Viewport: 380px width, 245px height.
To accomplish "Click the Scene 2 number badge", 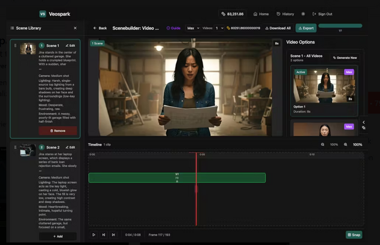I will click(x=42, y=147).
